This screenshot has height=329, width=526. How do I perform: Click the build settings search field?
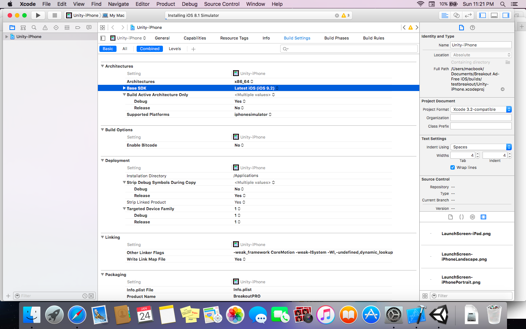coord(349,49)
